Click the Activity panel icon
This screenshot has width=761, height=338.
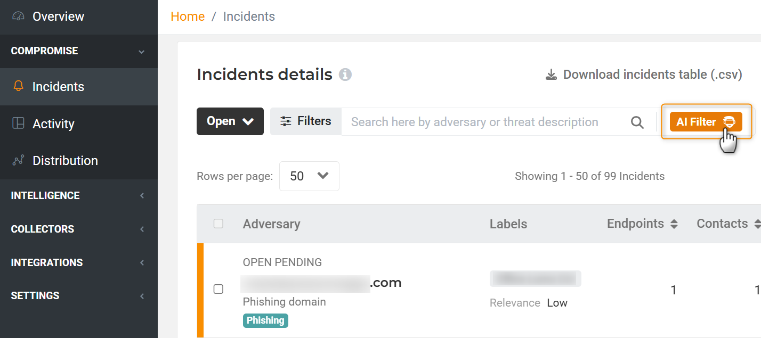pos(18,123)
